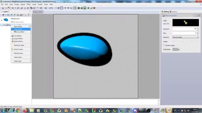202x113 pixels.
Task: Click the Undo arrow icon
Action: click(x=13, y=8)
